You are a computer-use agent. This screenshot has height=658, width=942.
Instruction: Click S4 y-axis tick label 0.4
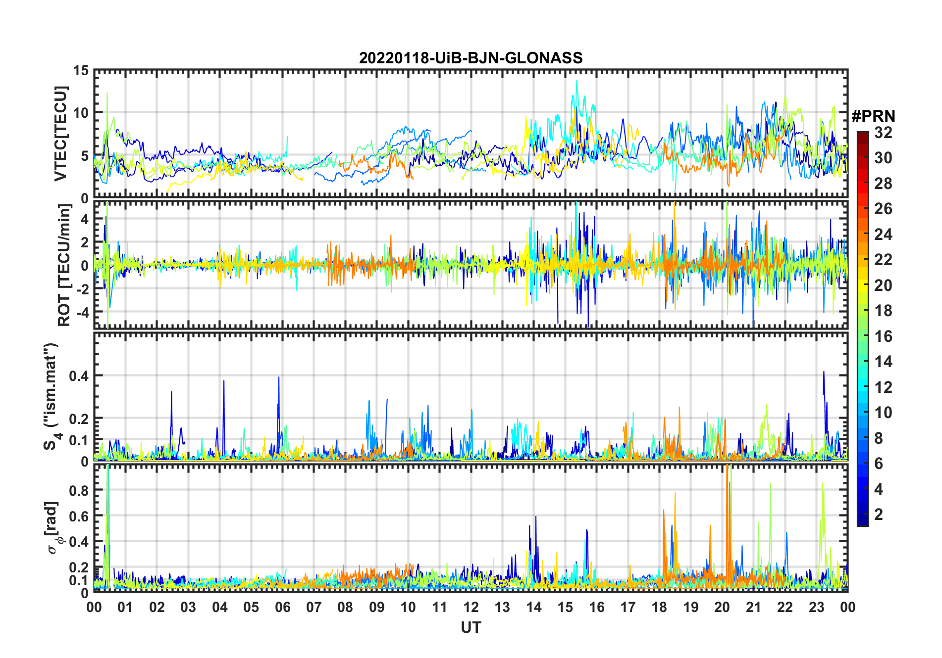pyautogui.click(x=79, y=376)
